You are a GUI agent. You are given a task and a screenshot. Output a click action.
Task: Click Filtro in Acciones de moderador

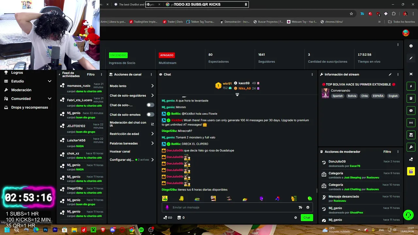[x=387, y=152]
